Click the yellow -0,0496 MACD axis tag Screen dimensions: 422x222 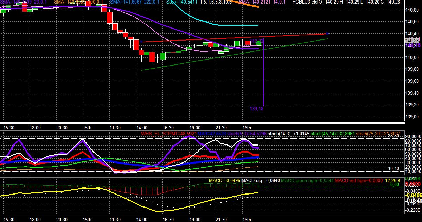tap(414, 195)
